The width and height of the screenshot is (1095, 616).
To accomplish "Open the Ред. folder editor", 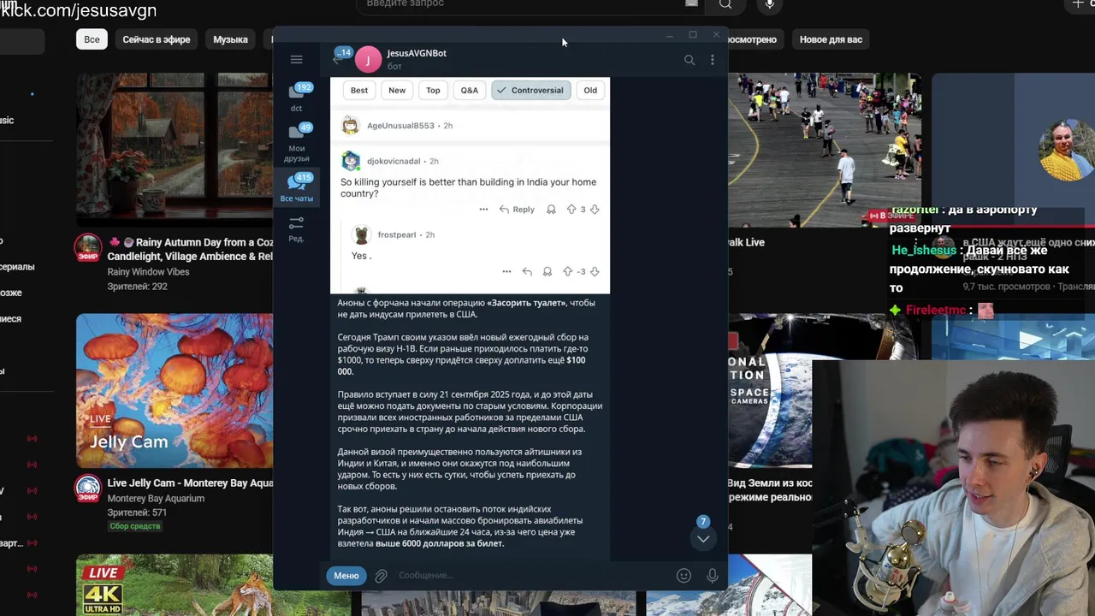I will (296, 228).
